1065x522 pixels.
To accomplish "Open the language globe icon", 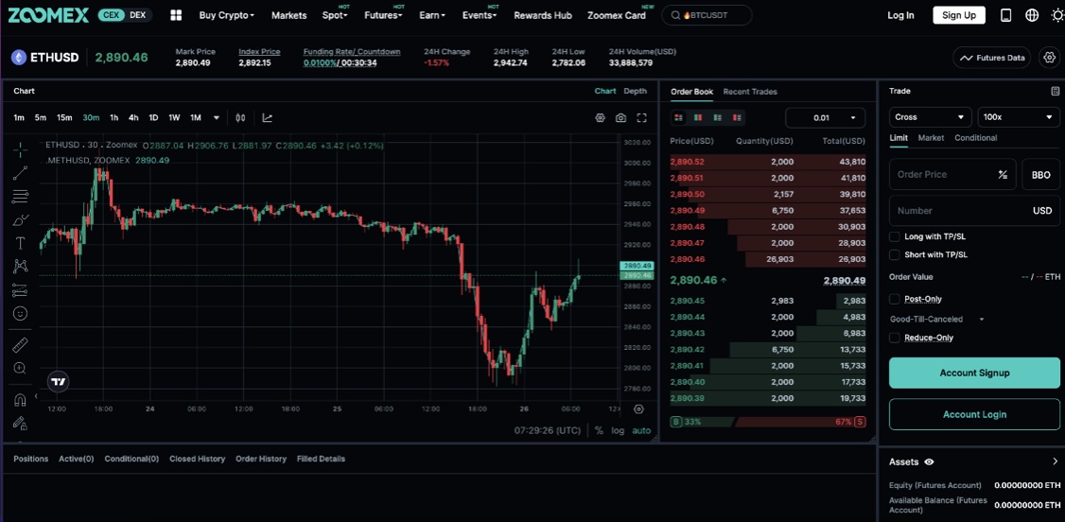I will click(1032, 15).
